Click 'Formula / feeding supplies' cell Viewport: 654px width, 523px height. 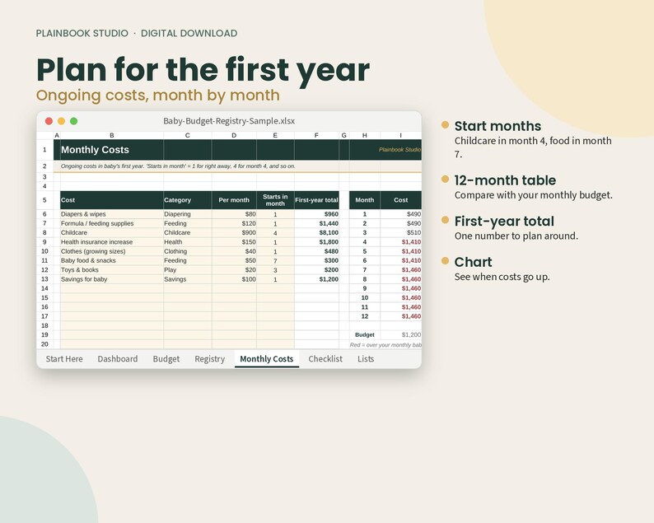pos(112,223)
